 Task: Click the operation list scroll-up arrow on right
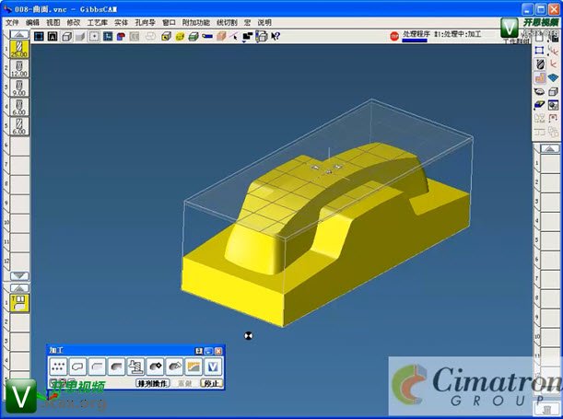pyautogui.click(x=550, y=148)
